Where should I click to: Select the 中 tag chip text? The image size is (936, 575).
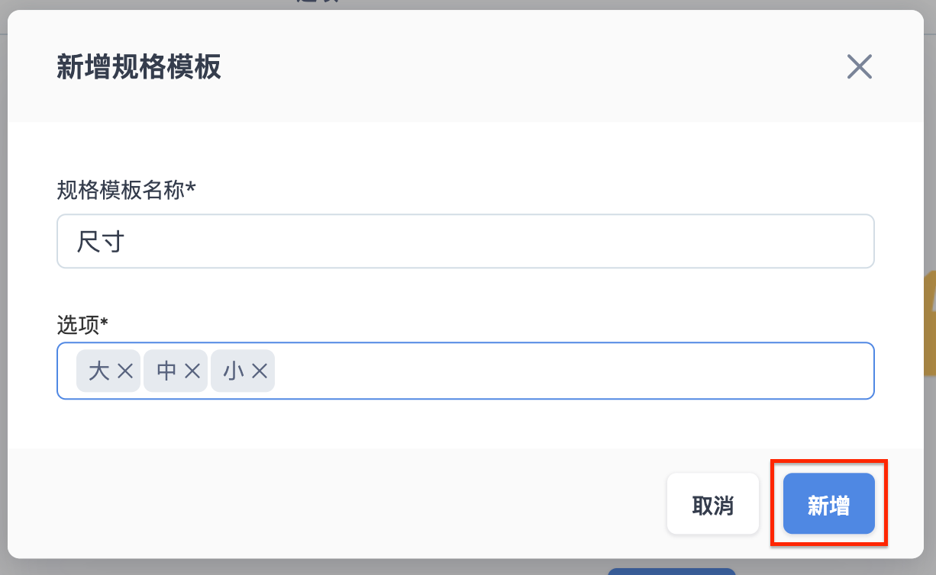[166, 371]
